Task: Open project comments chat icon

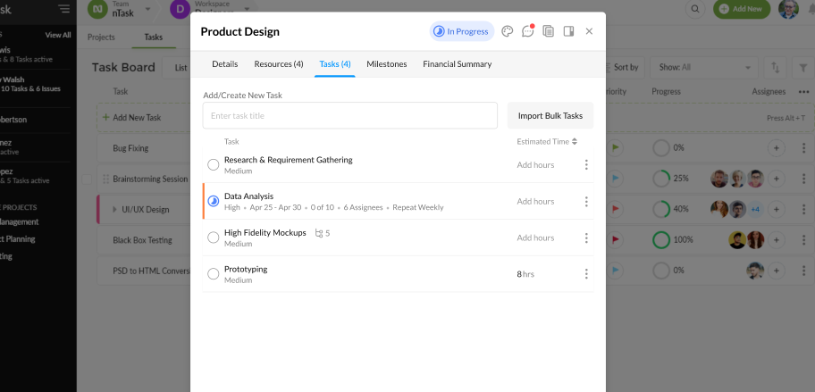Action: click(x=528, y=31)
